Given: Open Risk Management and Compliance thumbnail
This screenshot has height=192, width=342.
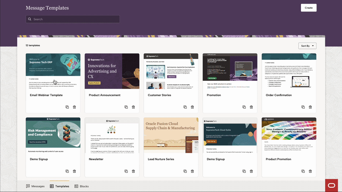Looking at the screenshot, I should [53, 135].
